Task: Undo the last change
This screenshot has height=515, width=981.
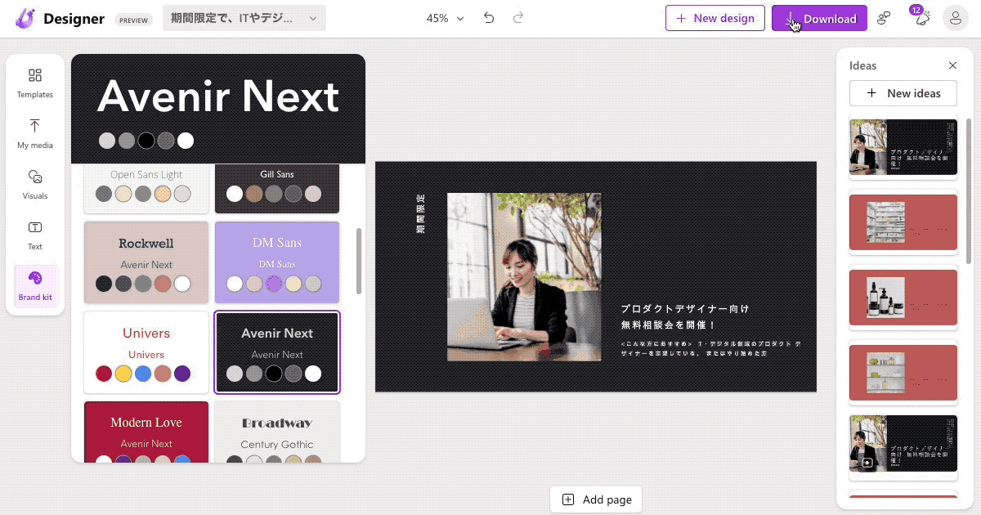Action: pyautogui.click(x=489, y=17)
